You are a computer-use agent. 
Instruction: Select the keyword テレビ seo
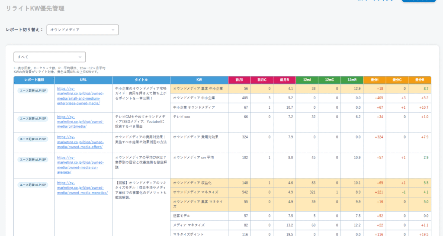pyautogui.click(x=182, y=117)
